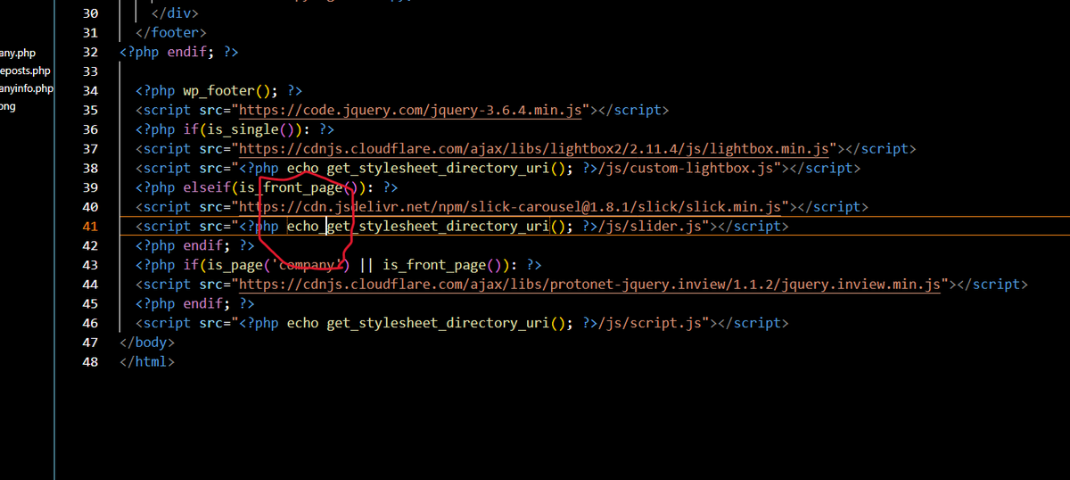Click line number 34 in the gutter
The image size is (1070, 480).
[89, 91]
